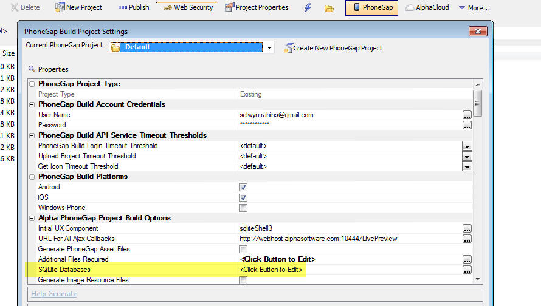Select the Additional Files Required row label

point(73,259)
